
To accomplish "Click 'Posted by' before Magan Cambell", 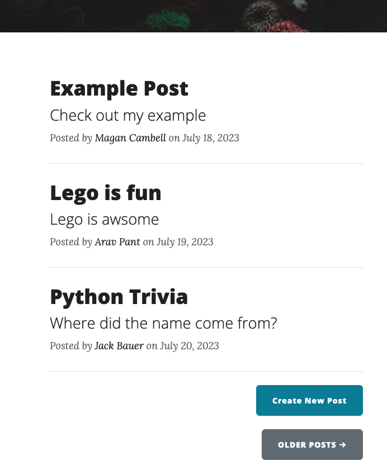I will click(71, 138).
